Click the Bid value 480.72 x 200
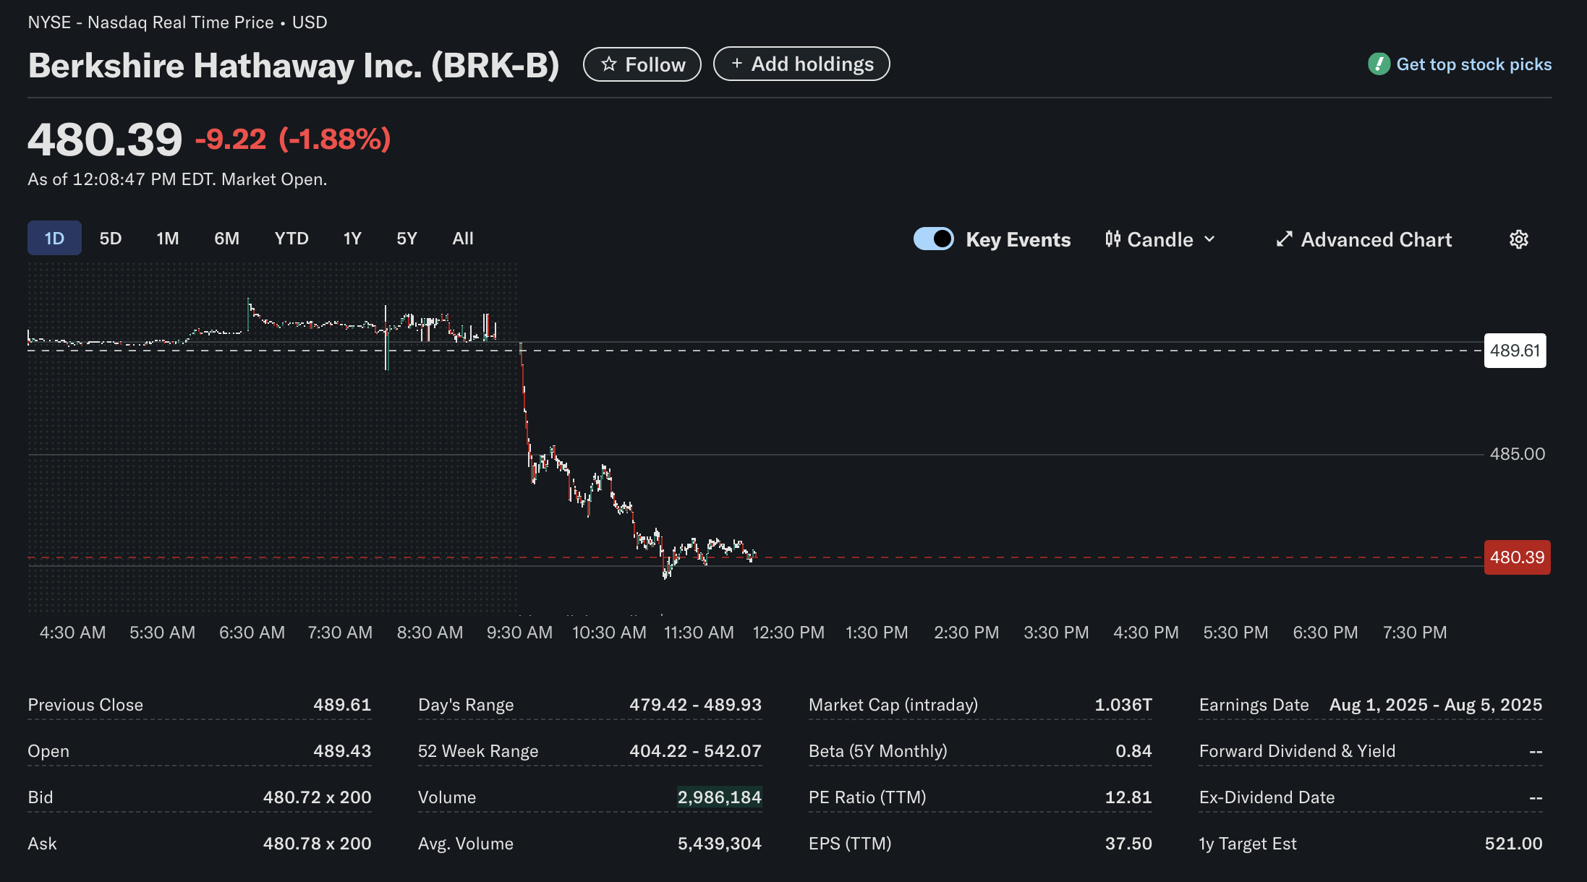1587x882 pixels. tap(317, 797)
